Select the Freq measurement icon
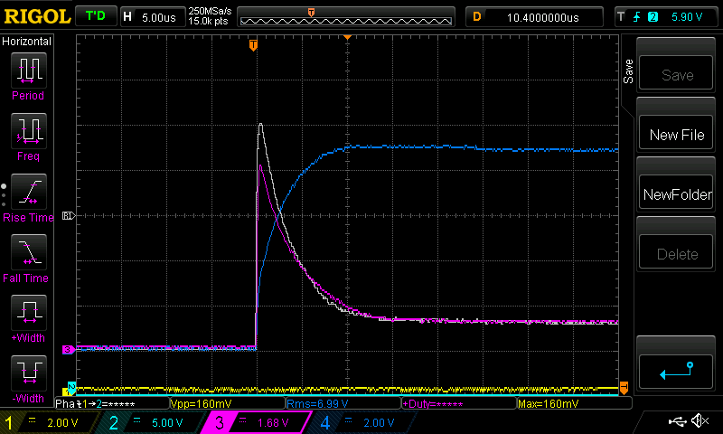Image resolution: width=723 pixels, height=434 pixels. coord(27,129)
